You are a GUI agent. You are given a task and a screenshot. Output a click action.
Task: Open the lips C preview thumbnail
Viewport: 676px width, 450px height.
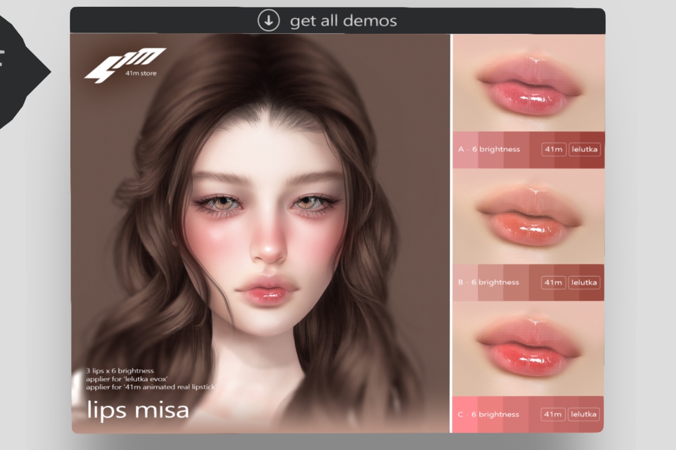528,349
